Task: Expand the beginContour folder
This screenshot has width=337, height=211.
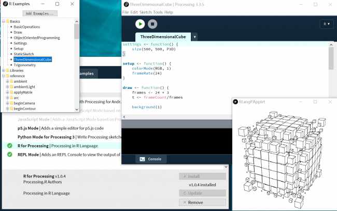Action: click(x=8, y=109)
